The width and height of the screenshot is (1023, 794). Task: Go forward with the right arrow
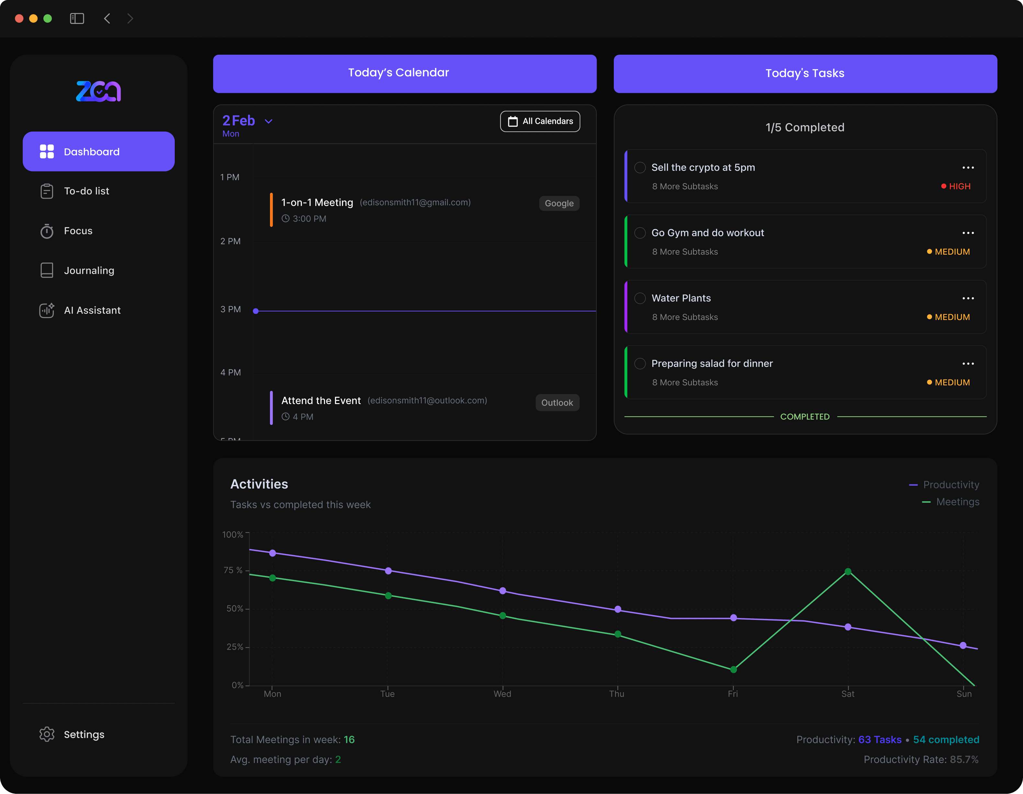coord(130,18)
